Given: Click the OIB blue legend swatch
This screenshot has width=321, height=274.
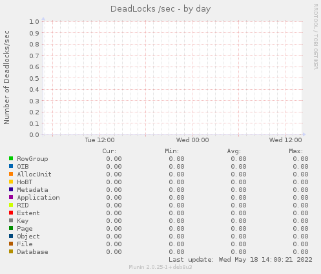Looking at the screenshot, I should click(x=11, y=166).
